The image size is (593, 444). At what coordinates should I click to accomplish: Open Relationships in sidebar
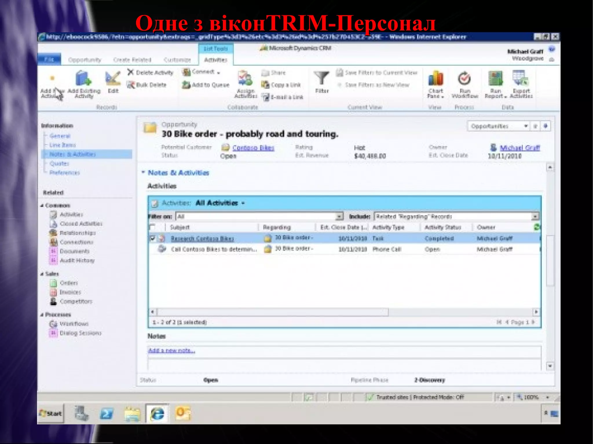point(73,233)
